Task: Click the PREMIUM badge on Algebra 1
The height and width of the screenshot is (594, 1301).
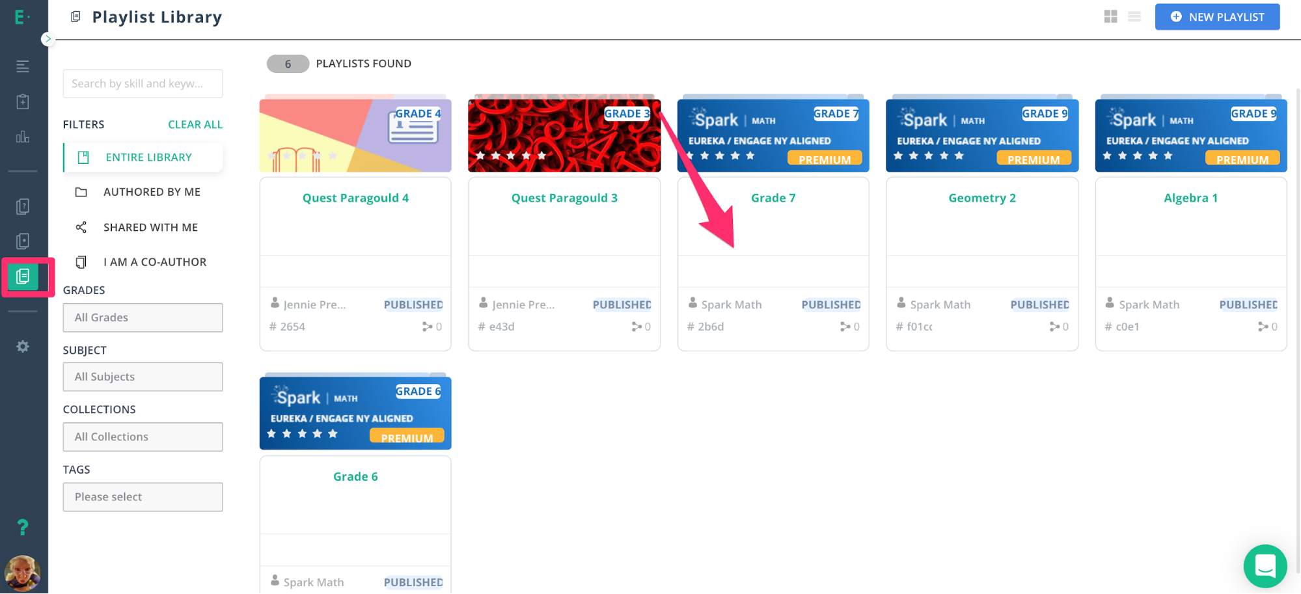Action: 1242,159
